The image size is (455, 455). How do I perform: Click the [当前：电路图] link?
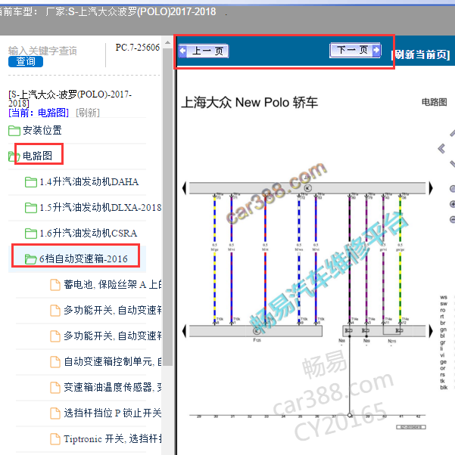point(39,113)
